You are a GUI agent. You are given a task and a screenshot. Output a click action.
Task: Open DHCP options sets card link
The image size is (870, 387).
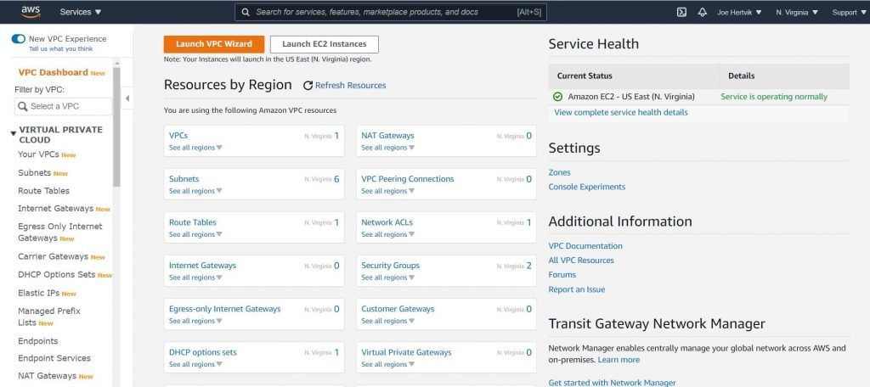click(x=202, y=352)
